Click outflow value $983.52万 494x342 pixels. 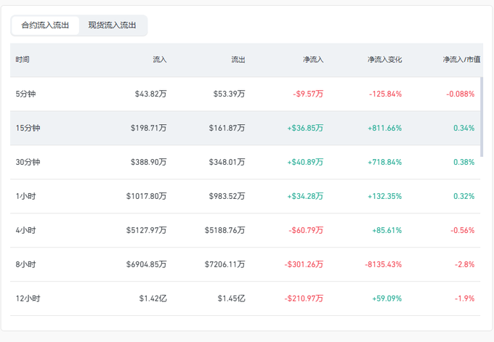tap(227, 196)
